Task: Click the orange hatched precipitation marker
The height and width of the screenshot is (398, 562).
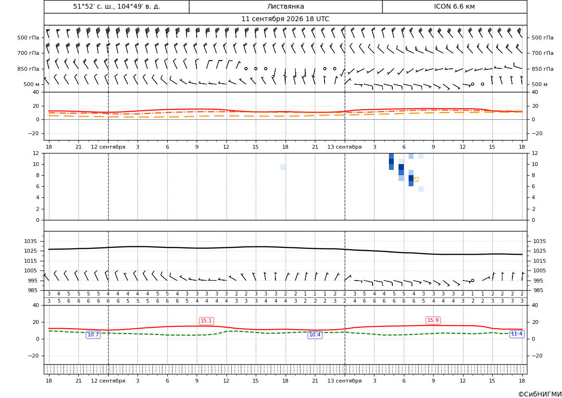Action: pos(416,180)
